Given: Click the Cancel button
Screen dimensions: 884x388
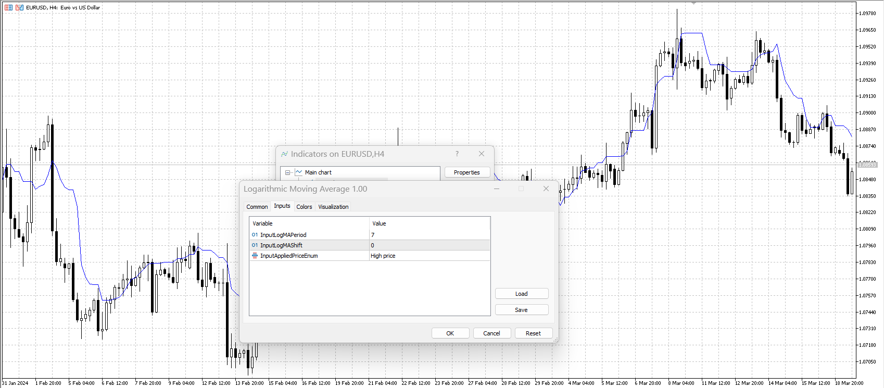Looking at the screenshot, I should [492, 333].
